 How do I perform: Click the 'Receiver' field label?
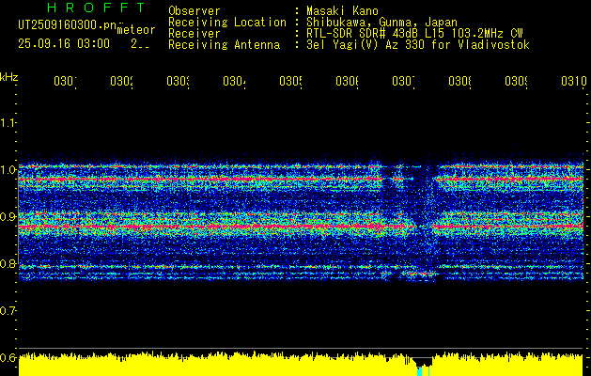click(194, 34)
